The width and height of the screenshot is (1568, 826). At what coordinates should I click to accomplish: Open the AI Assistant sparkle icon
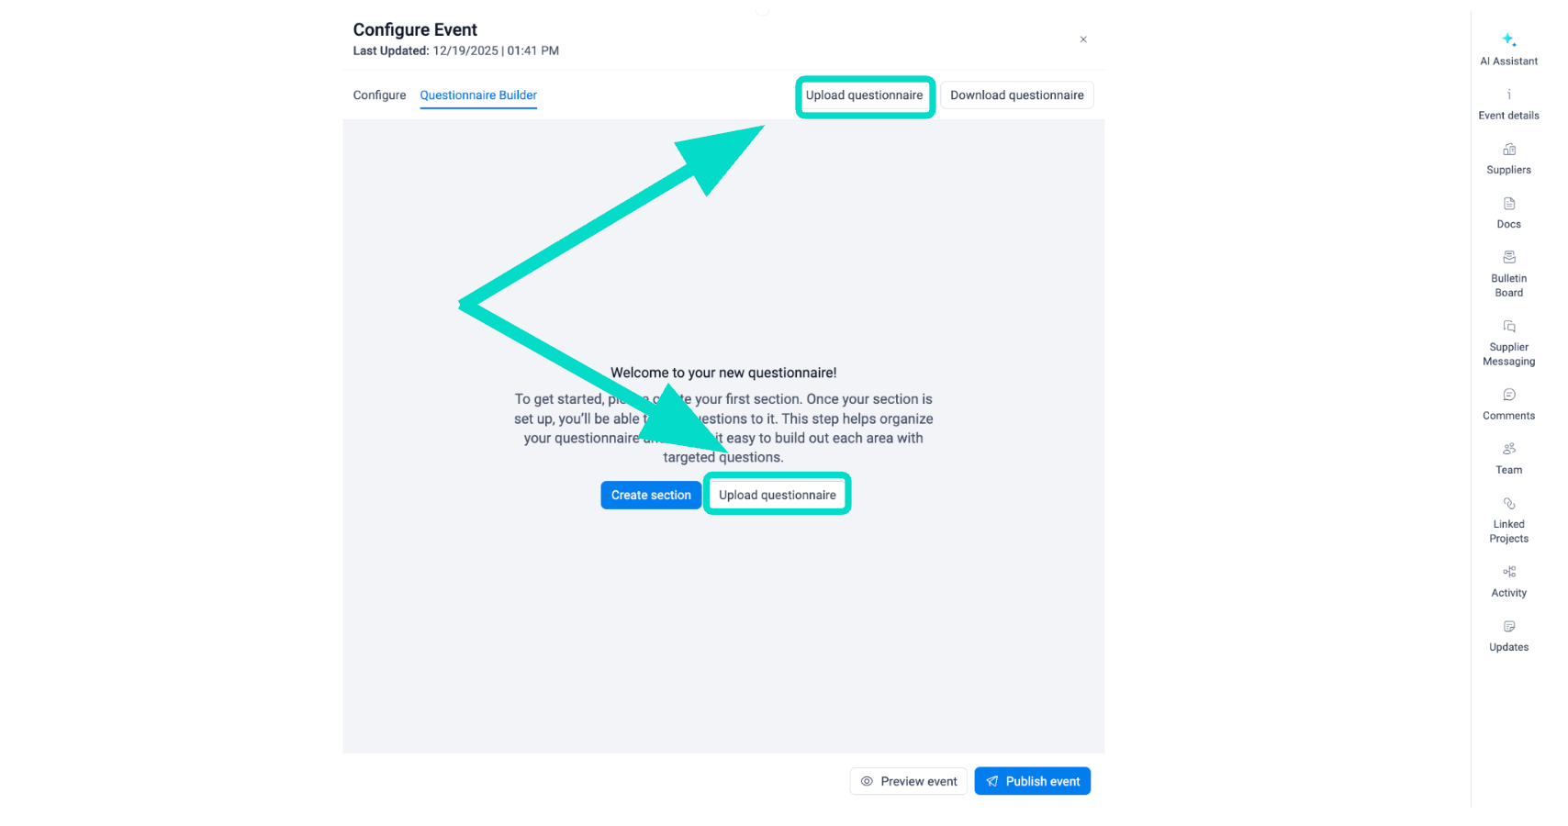coord(1508,40)
